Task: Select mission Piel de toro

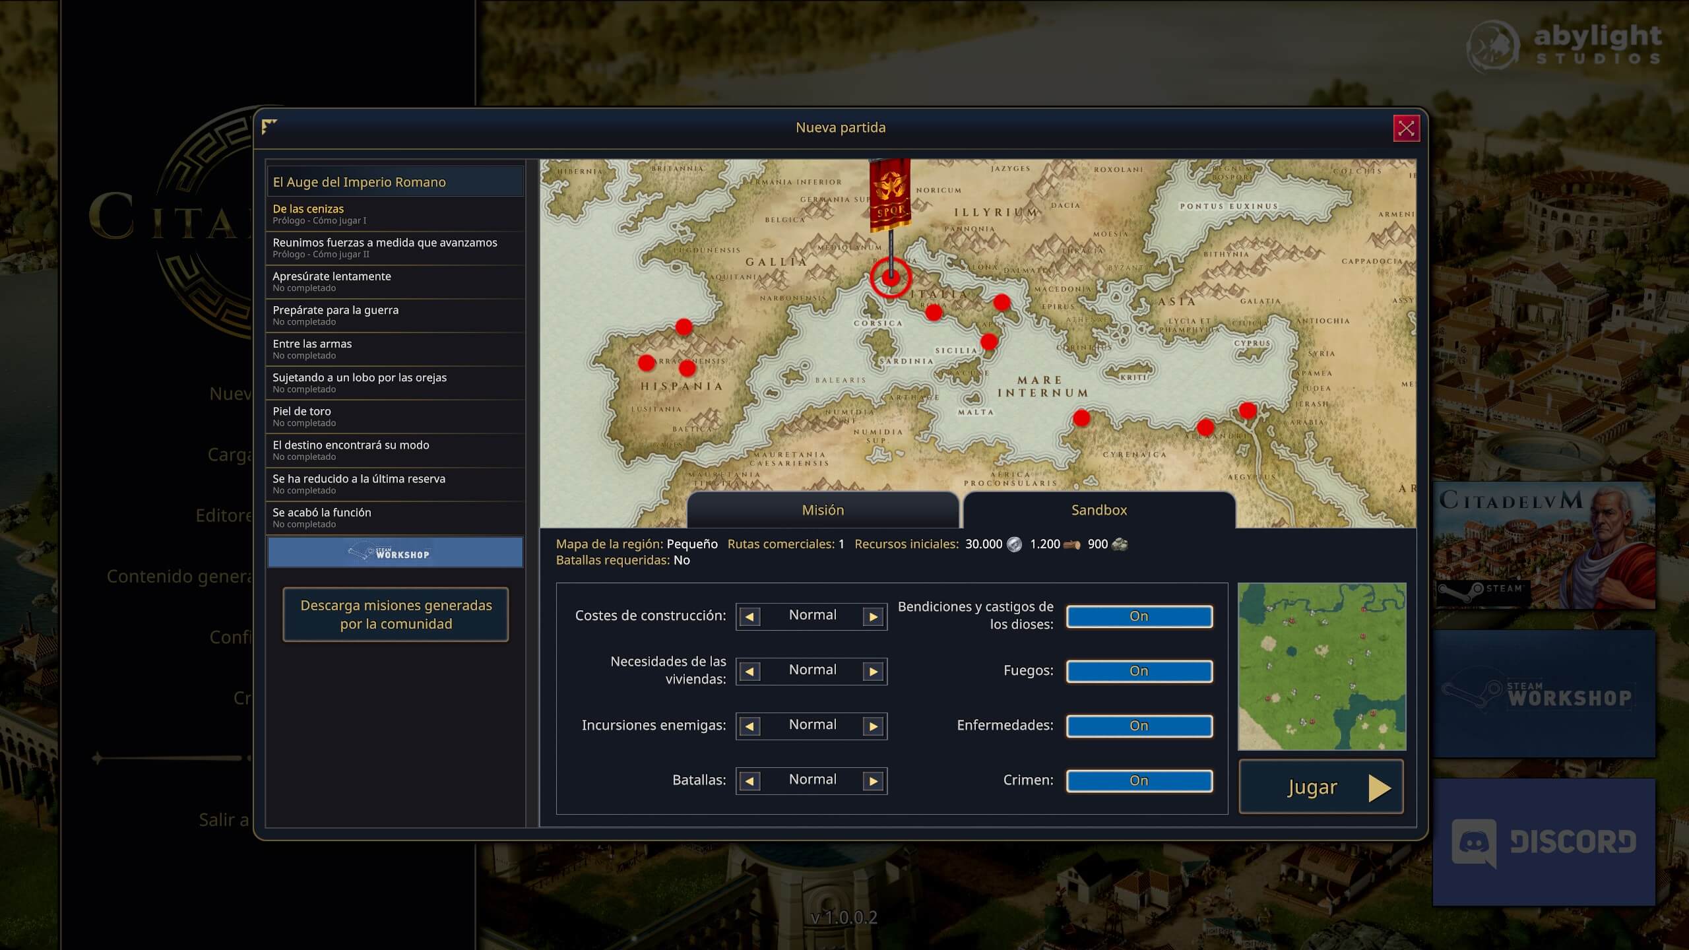Action: pos(395,416)
